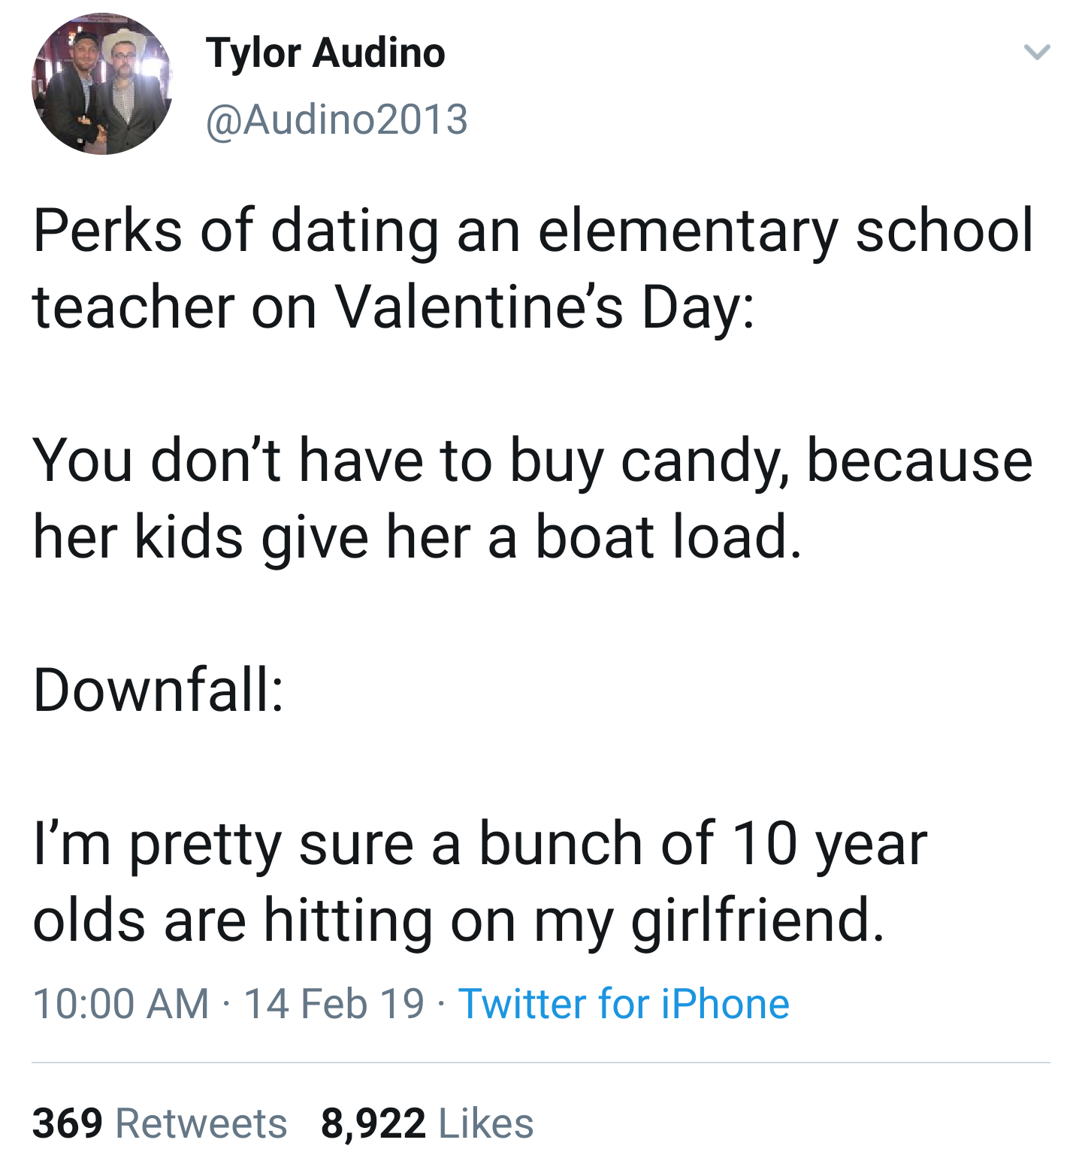
Task: Click the 'You don't have to buy candy' line
Action: 533,460
